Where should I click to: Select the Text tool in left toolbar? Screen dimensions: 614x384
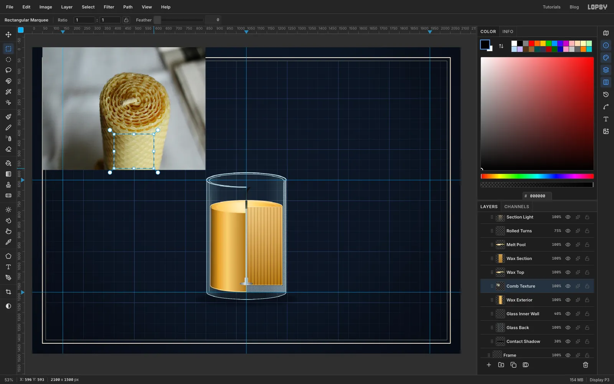point(8,267)
